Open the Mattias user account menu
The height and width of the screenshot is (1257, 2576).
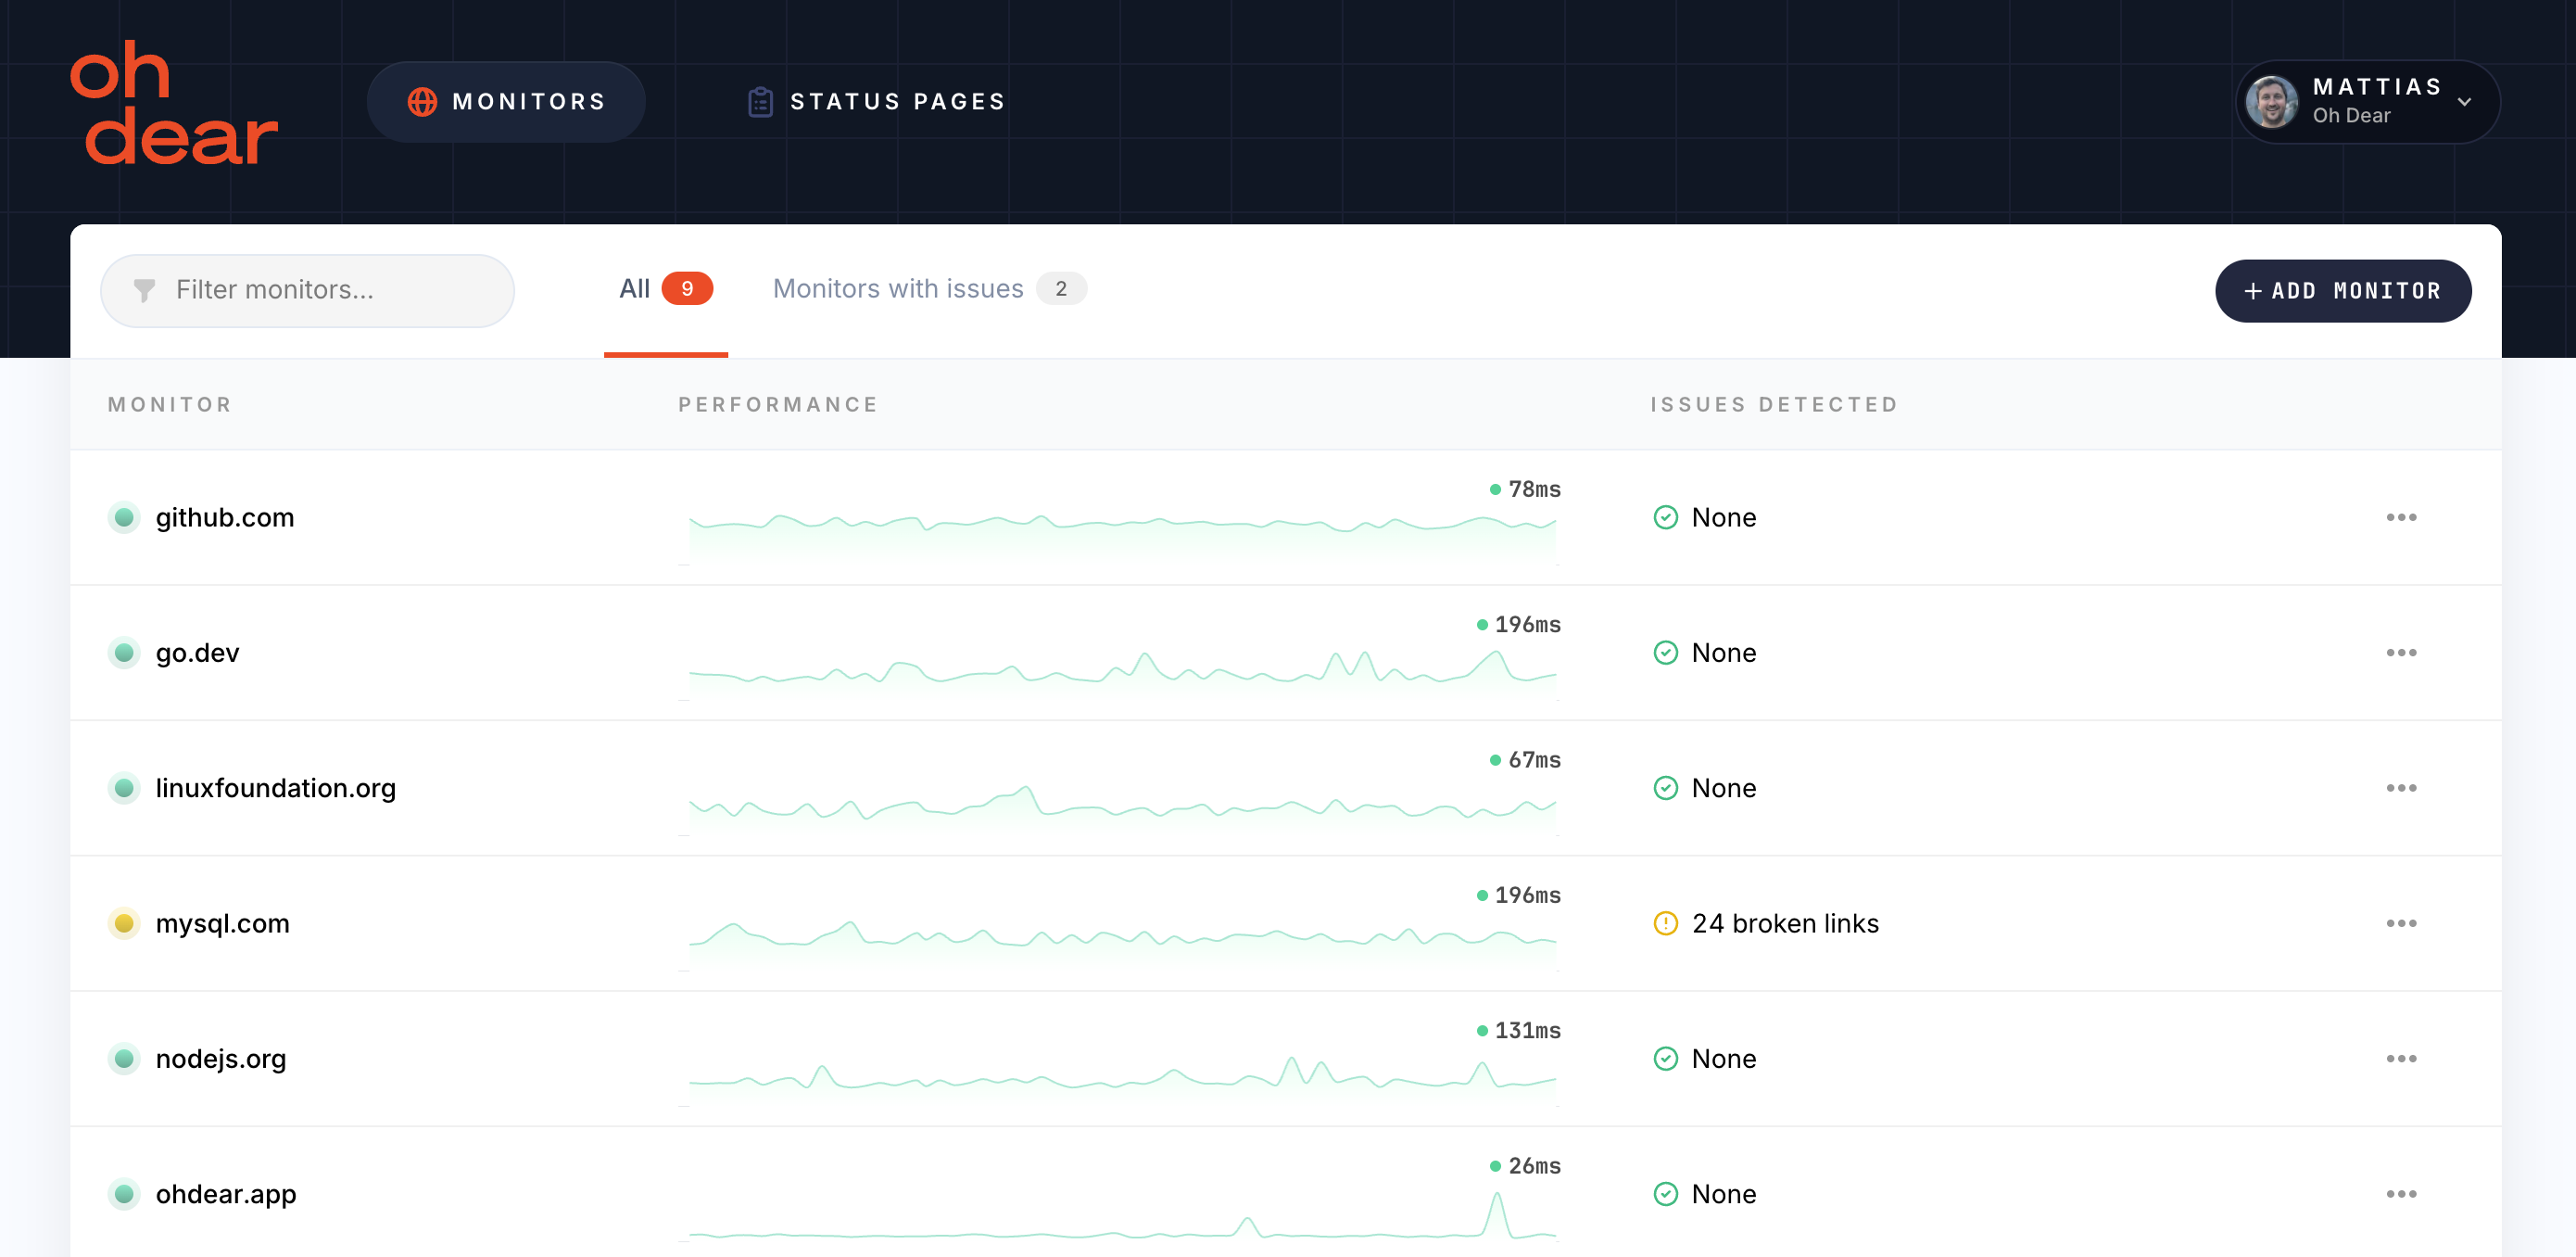pos(2367,102)
